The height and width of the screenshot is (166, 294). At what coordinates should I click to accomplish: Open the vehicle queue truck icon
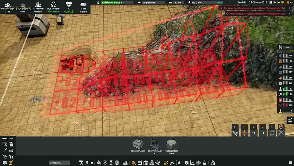point(83,6)
